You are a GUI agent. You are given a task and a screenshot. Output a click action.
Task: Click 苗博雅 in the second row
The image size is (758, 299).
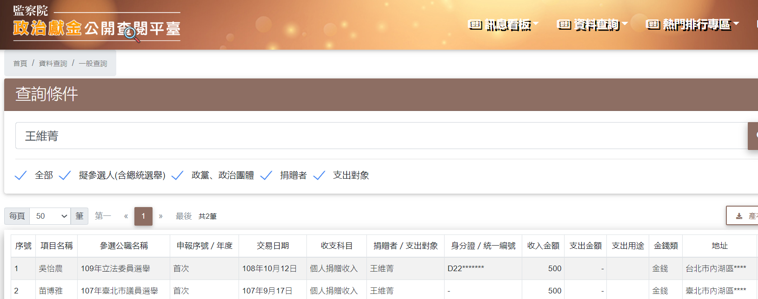[x=51, y=291]
